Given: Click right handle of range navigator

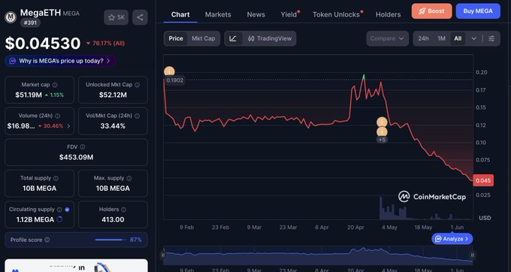Looking at the screenshot, I should point(472,255).
